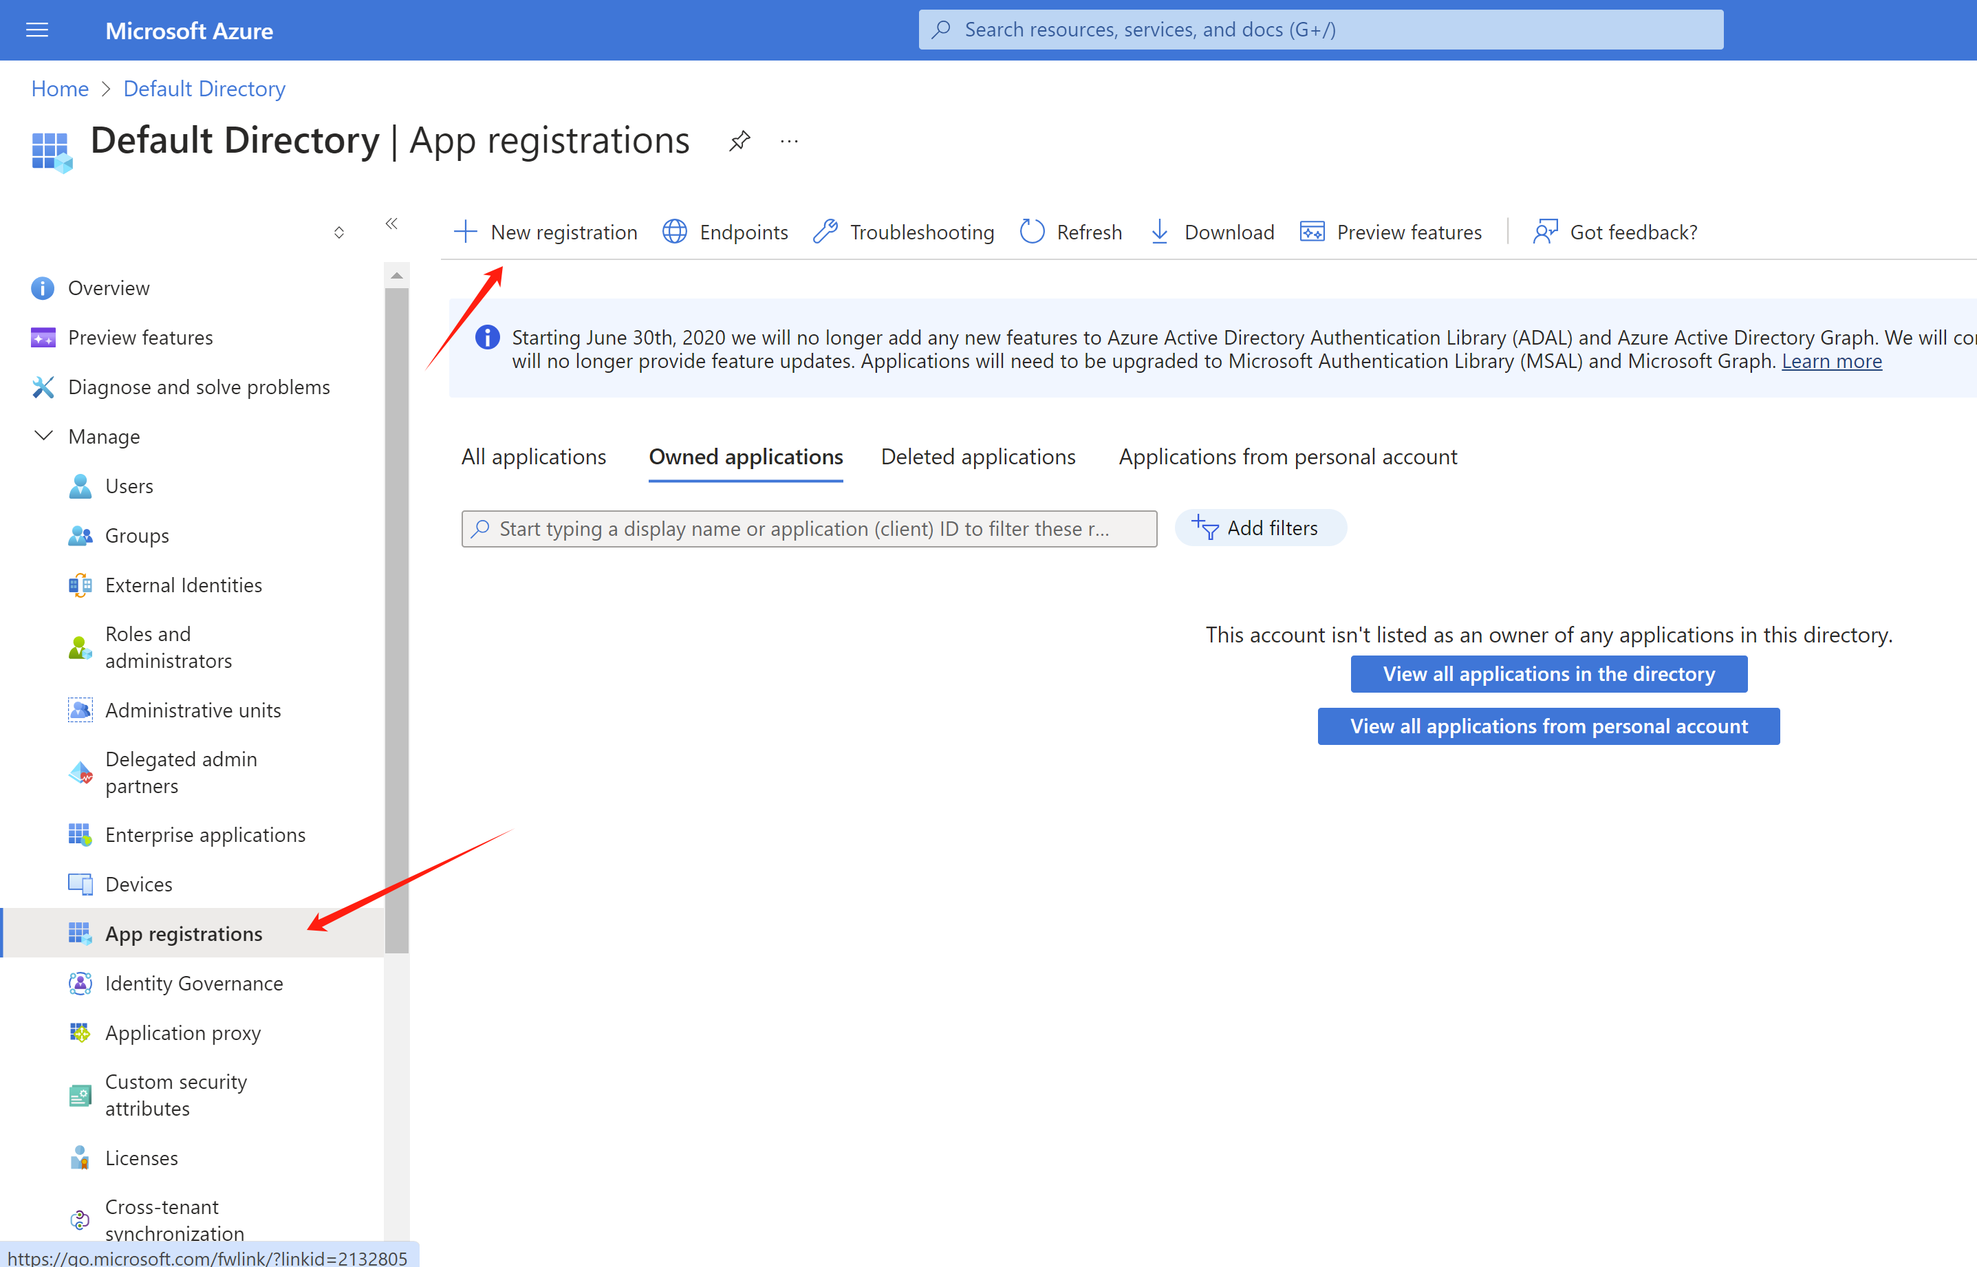Pin App registrations to dashboard
1977x1267 pixels.
[739, 141]
